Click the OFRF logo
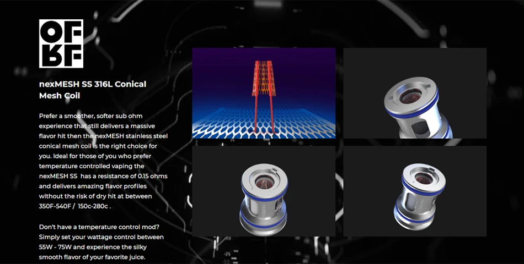524x264 pixels. point(61,43)
